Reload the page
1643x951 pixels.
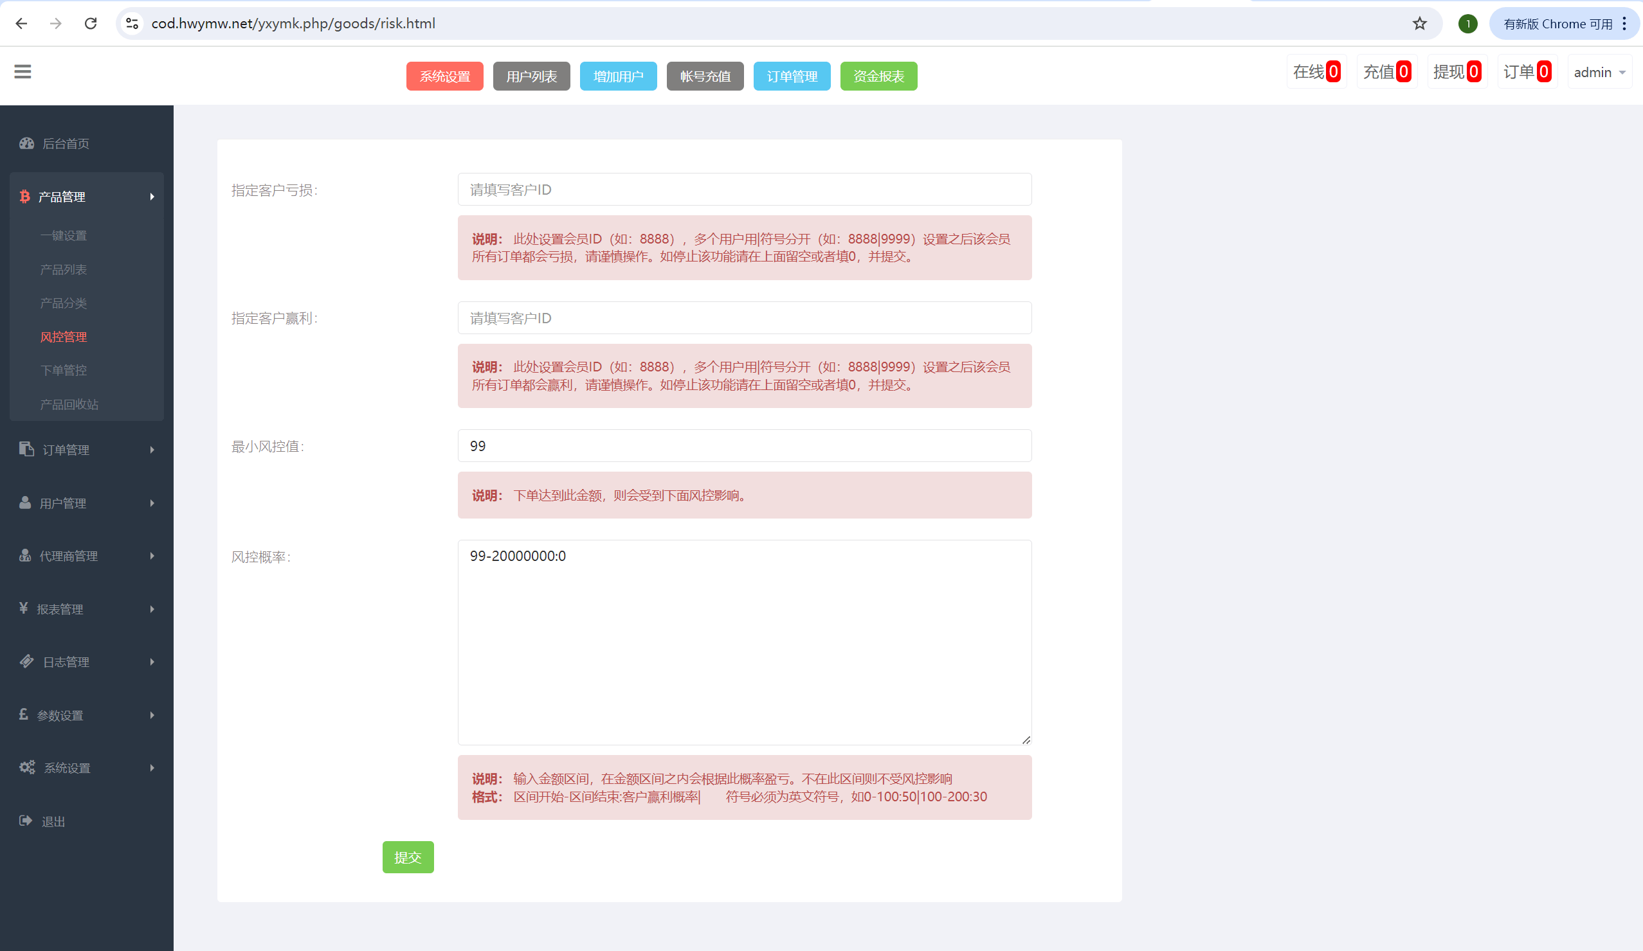coord(91,23)
